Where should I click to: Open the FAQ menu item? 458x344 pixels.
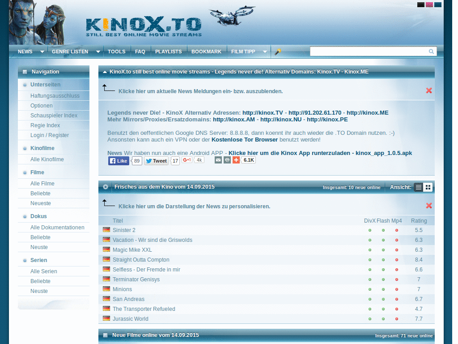(140, 52)
